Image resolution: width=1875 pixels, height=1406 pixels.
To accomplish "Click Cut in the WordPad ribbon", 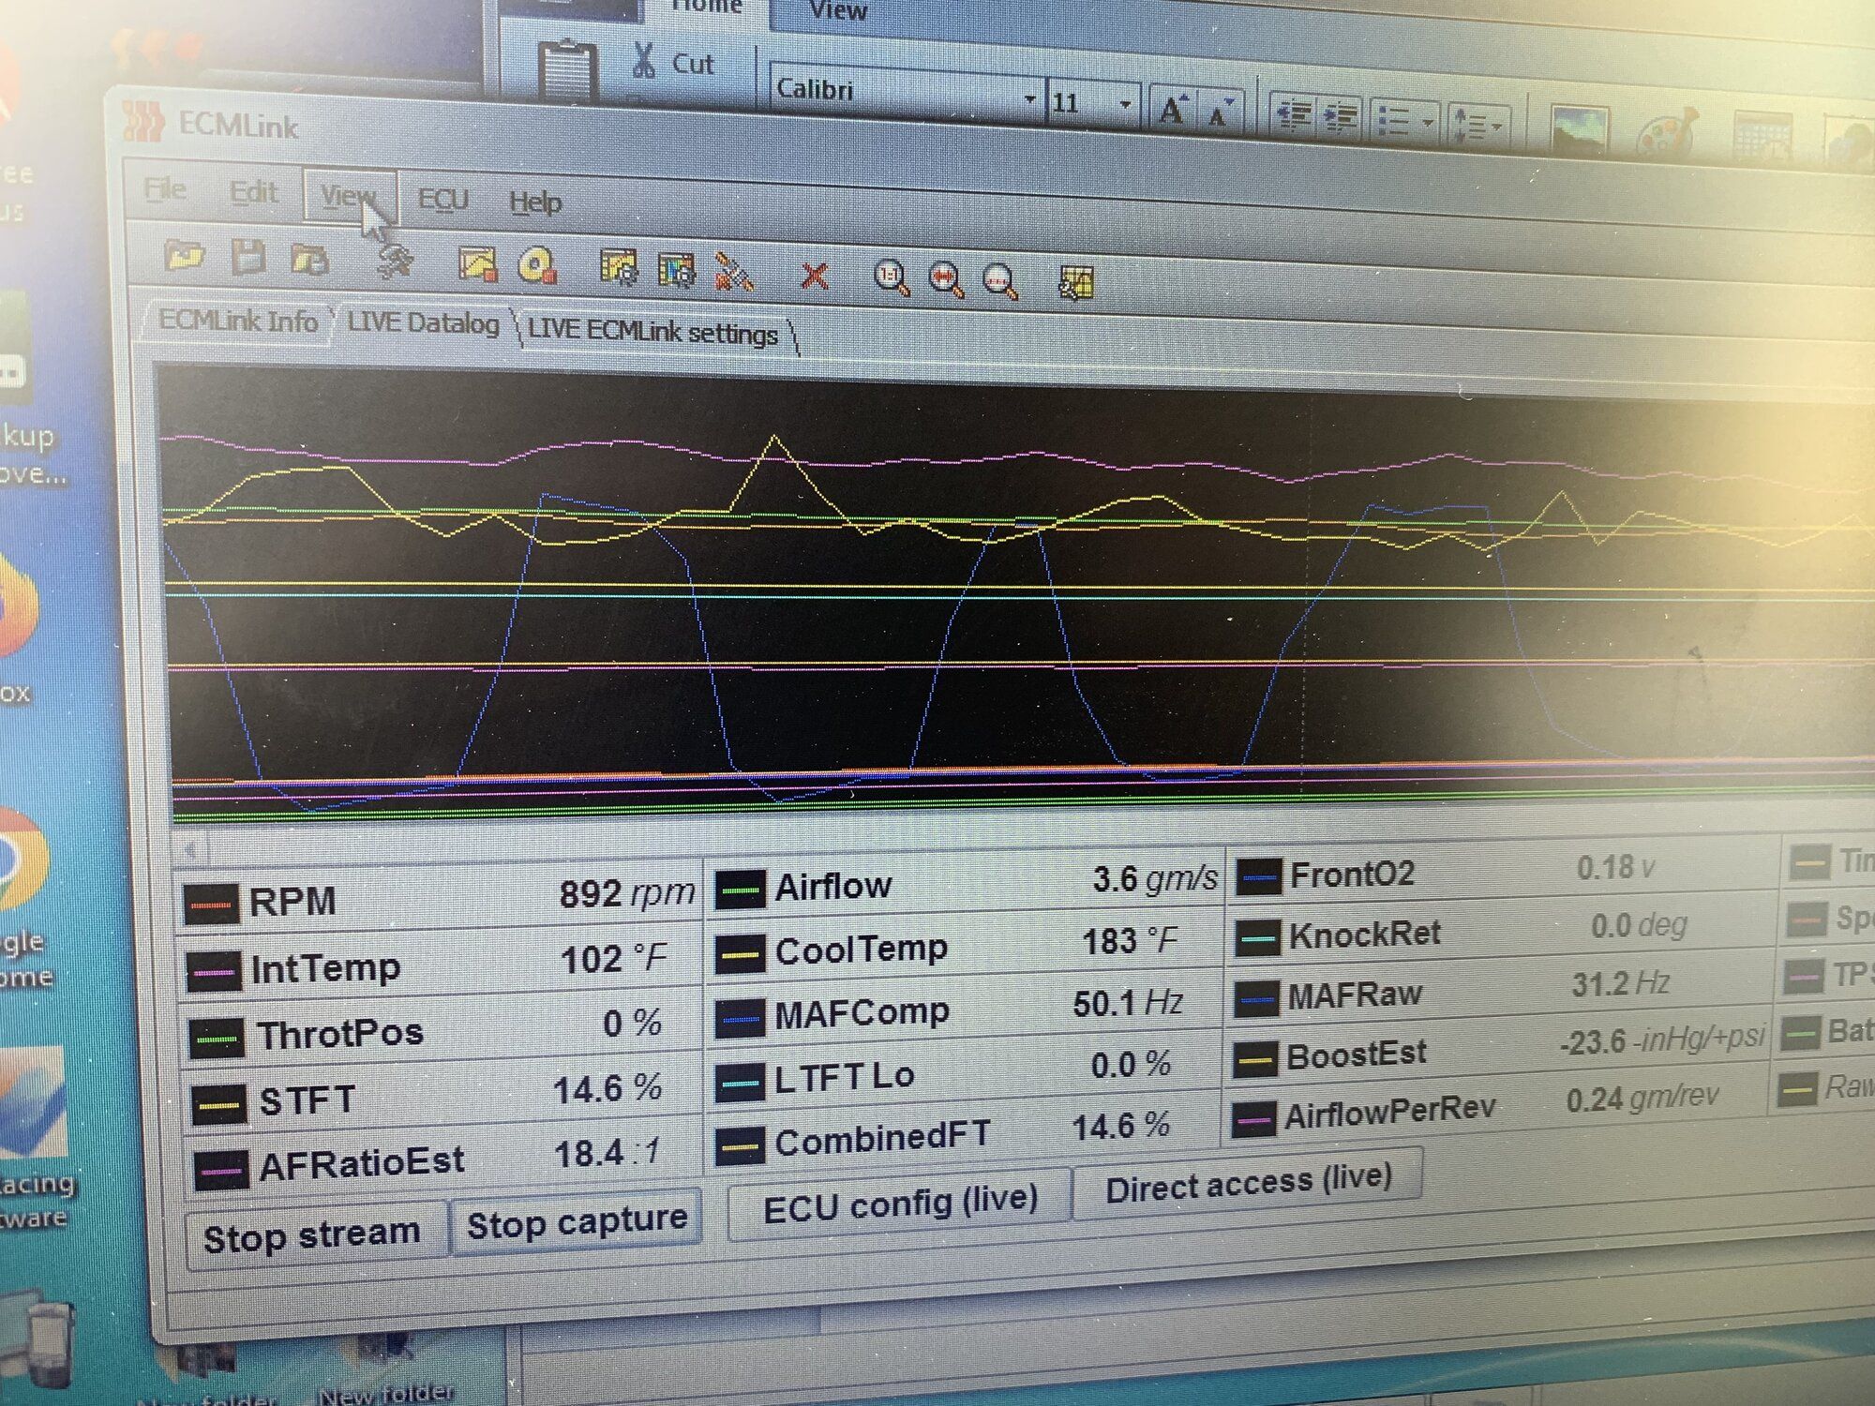I will pyautogui.click(x=673, y=62).
